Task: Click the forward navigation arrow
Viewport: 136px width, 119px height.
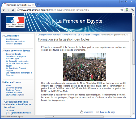Action: pos(8,10)
